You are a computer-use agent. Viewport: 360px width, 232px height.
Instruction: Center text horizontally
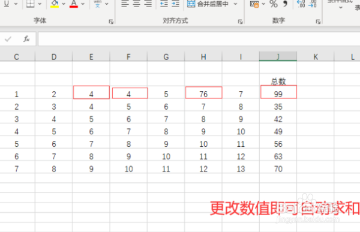(137, 4)
